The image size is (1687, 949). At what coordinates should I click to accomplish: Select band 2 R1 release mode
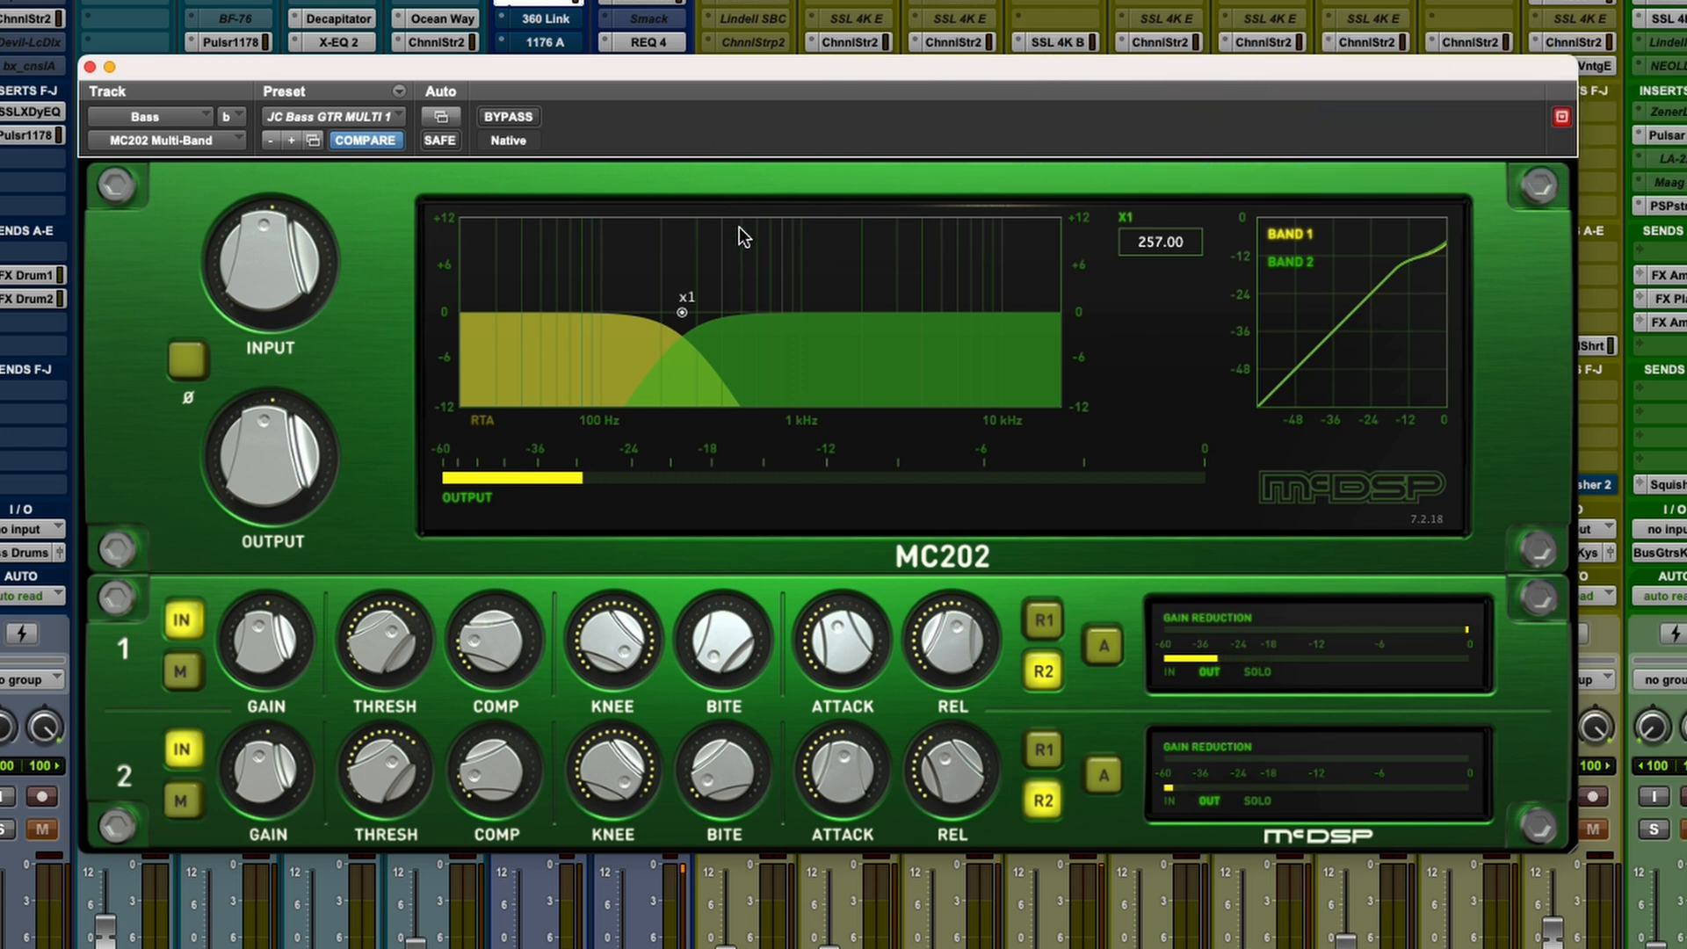click(1043, 750)
